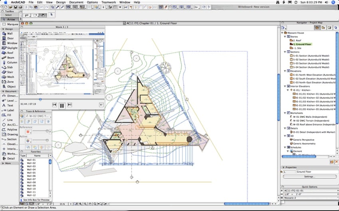The width and height of the screenshot is (339, 211).
Task: Click the Settings... button in Navigator
Action: tap(309, 176)
